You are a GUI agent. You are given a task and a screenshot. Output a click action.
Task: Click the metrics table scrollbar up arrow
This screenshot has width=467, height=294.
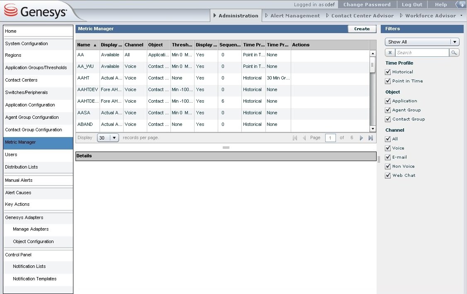(372, 53)
